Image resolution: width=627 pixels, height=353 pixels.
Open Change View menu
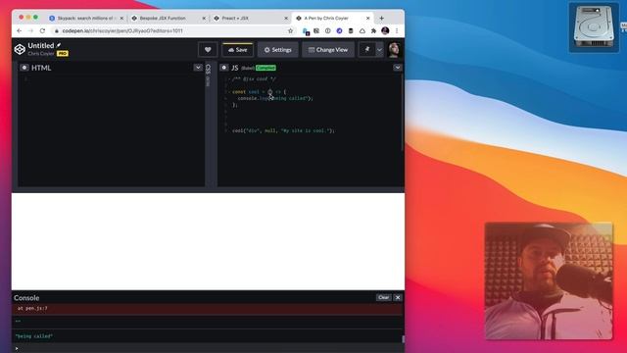coord(328,50)
